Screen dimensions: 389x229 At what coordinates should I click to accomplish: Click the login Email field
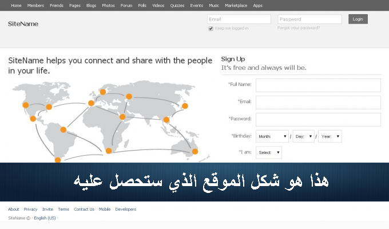coord(239,19)
